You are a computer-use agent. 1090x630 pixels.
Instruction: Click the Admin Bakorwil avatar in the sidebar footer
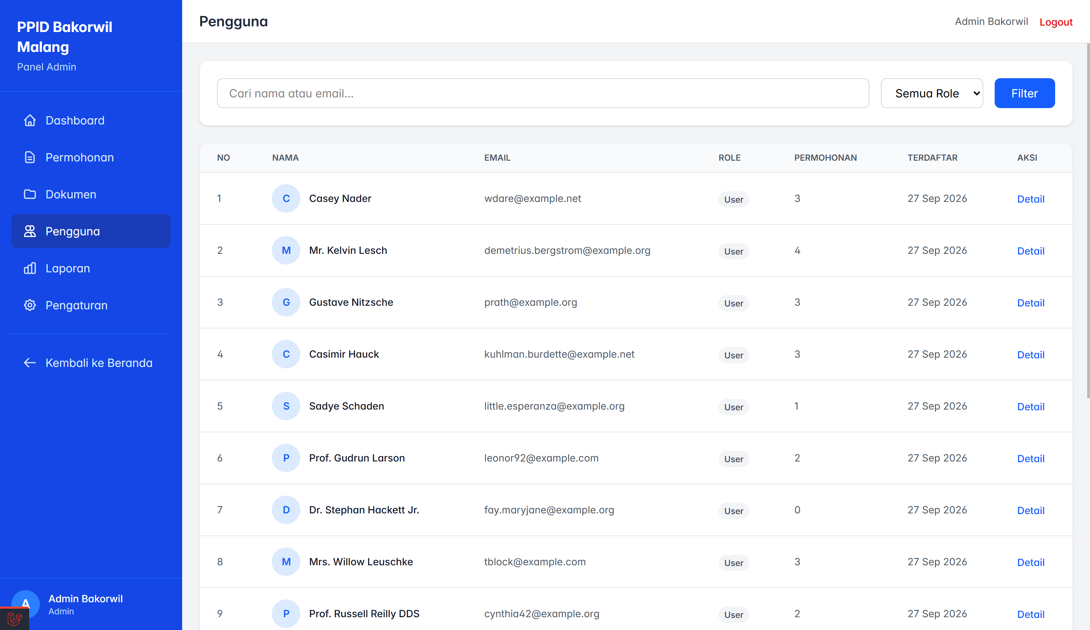click(26, 604)
